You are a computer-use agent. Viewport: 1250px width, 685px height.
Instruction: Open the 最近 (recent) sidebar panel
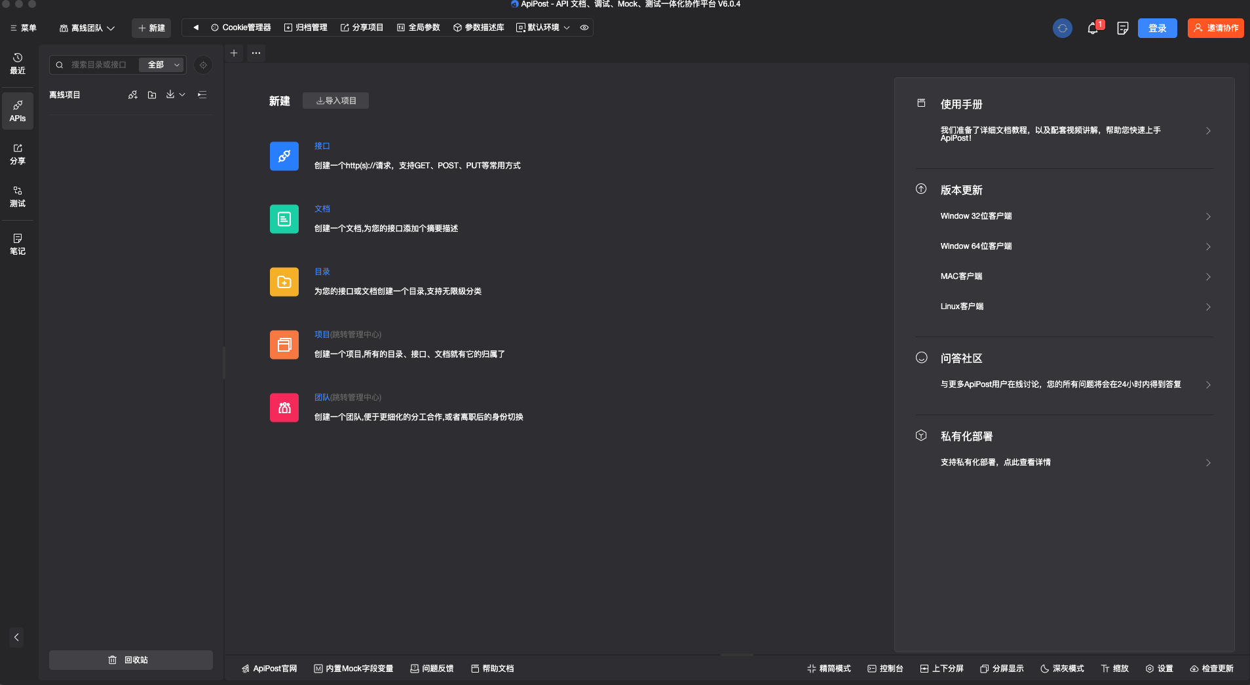coord(18,64)
